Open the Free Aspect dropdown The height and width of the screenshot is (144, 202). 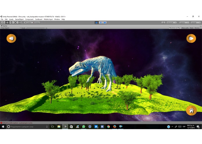tap(11, 28)
